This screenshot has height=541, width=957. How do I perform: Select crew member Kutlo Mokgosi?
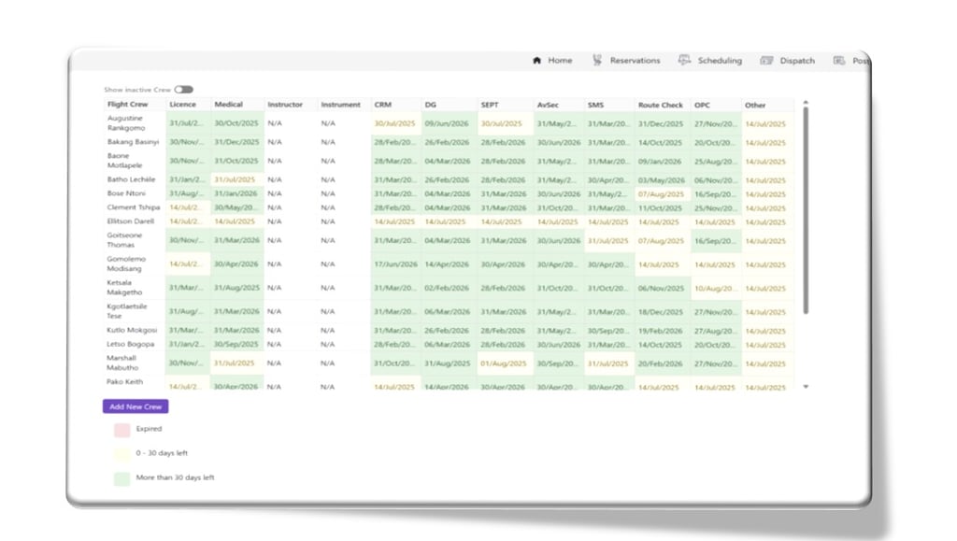tap(132, 330)
